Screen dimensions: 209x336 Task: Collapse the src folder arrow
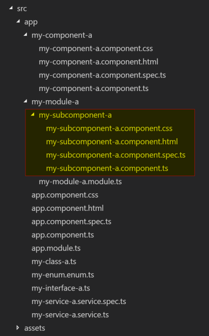coord(11,8)
